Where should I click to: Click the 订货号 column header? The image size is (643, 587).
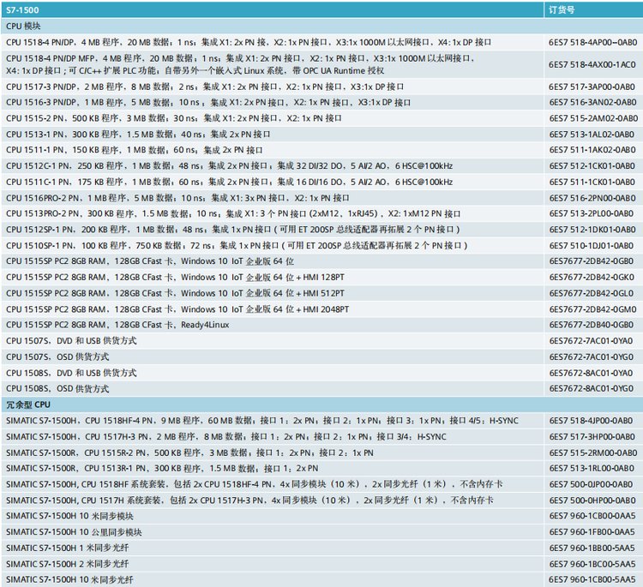click(562, 9)
